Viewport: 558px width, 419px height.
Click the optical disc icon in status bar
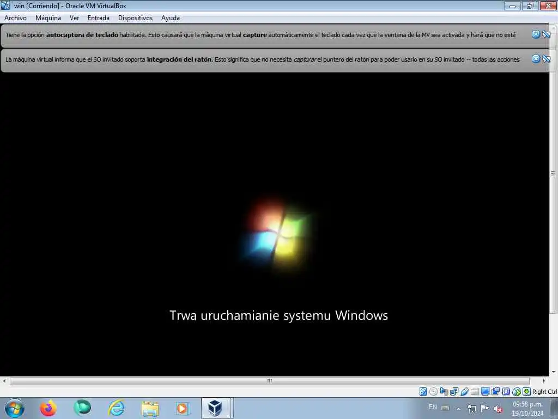(433, 392)
